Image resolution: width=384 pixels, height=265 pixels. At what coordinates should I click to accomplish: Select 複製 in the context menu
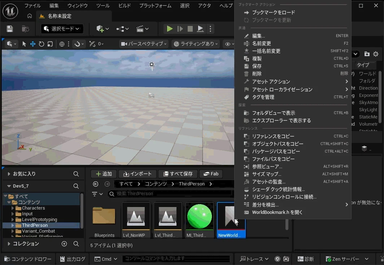[x=293, y=59]
